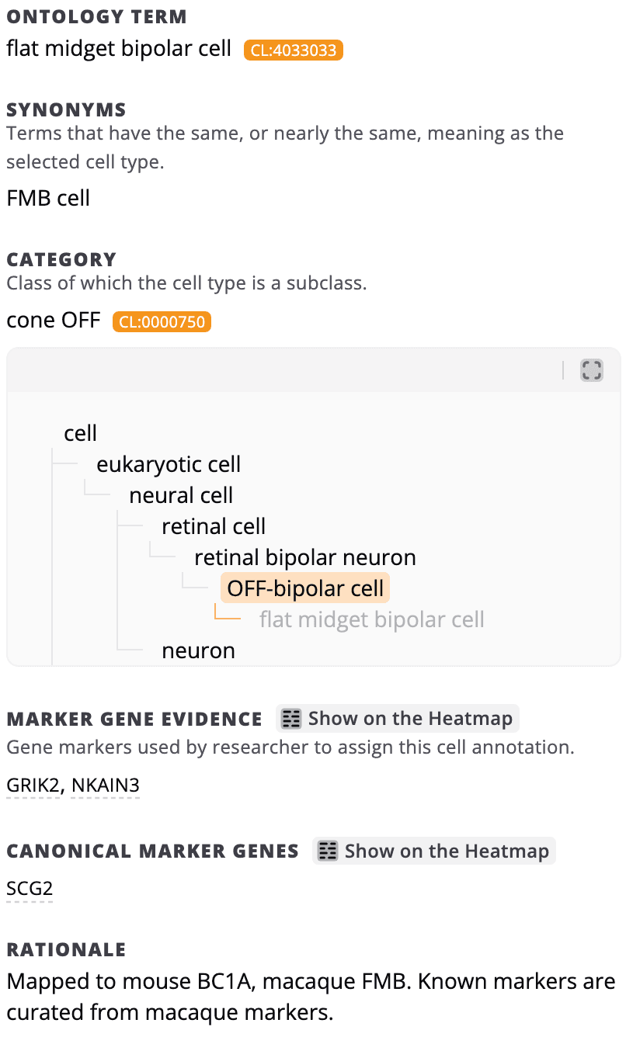The image size is (626, 1037).
Task: Expand the OFF-bipolar cell tree node
Action: 304,588
